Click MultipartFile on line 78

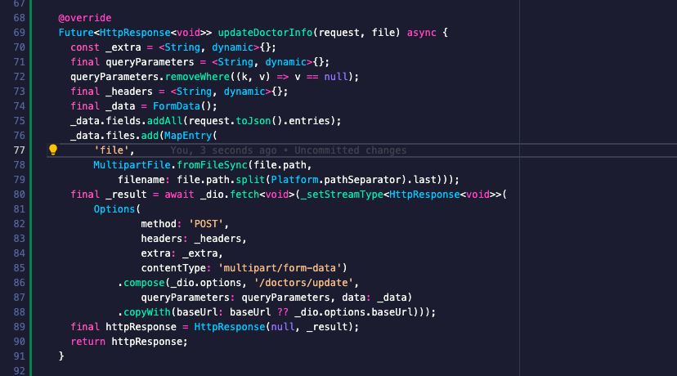(x=132, y=165)
